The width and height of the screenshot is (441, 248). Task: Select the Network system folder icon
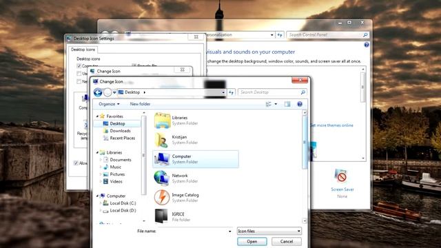pyautogui.click(x=162, y=178)
